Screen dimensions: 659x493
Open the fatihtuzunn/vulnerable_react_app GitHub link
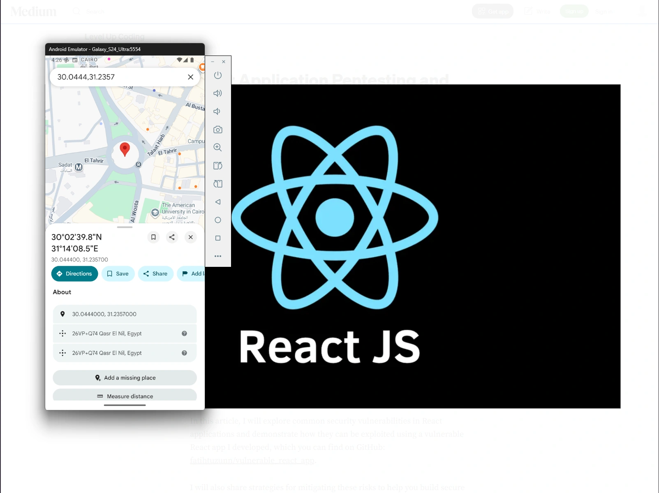pyautogui.click(x=252, y=460)
